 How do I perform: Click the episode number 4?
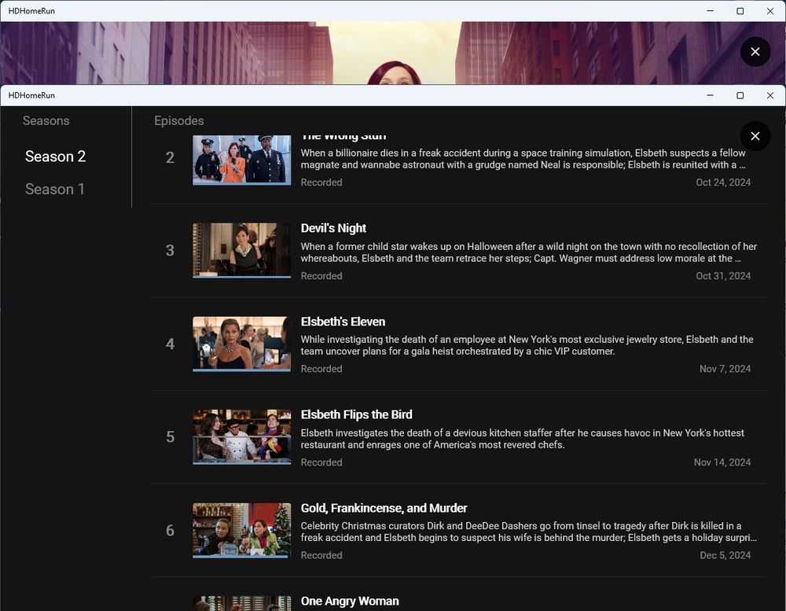[x=170, y=344]
